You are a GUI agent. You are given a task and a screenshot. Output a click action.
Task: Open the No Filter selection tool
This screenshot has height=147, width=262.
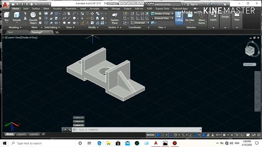[190, 17]
